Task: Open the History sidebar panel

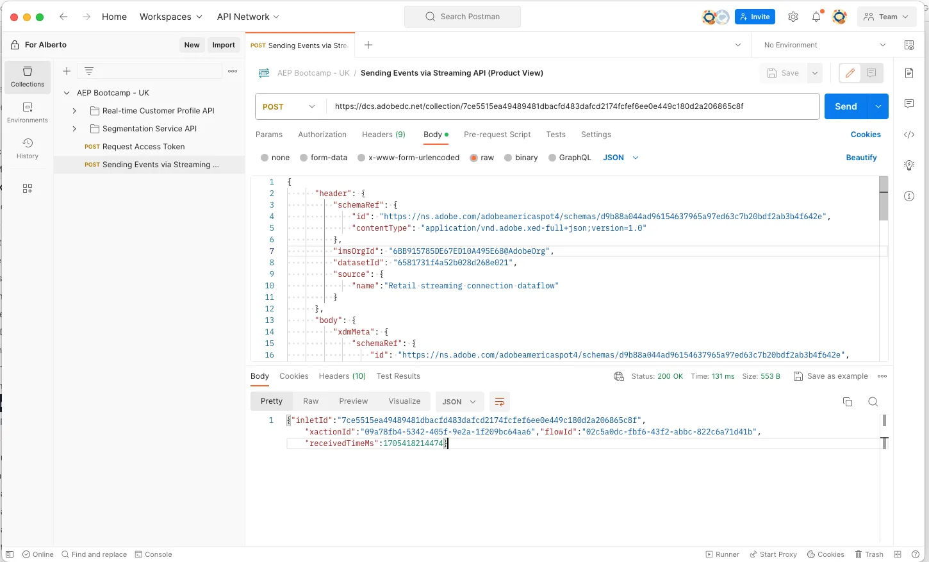Action: 28,149
